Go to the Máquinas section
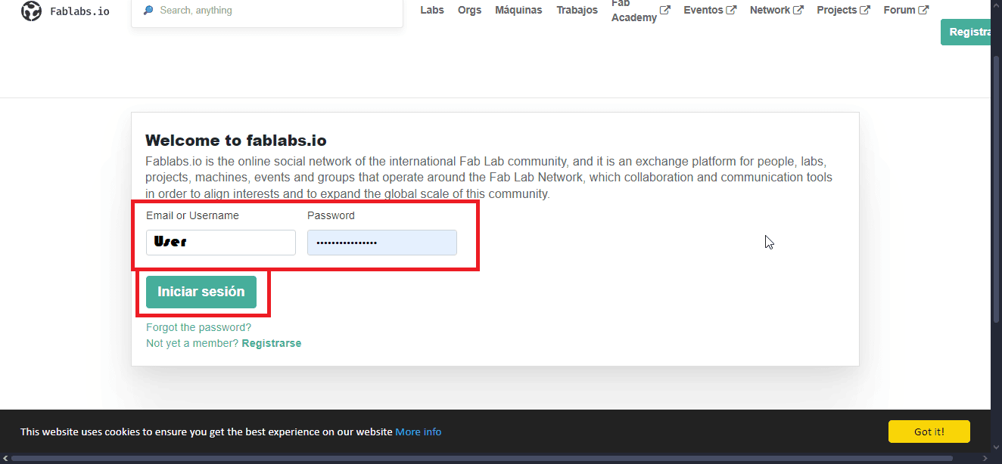This screenshot has width=1002, height=464. point(518,11)
